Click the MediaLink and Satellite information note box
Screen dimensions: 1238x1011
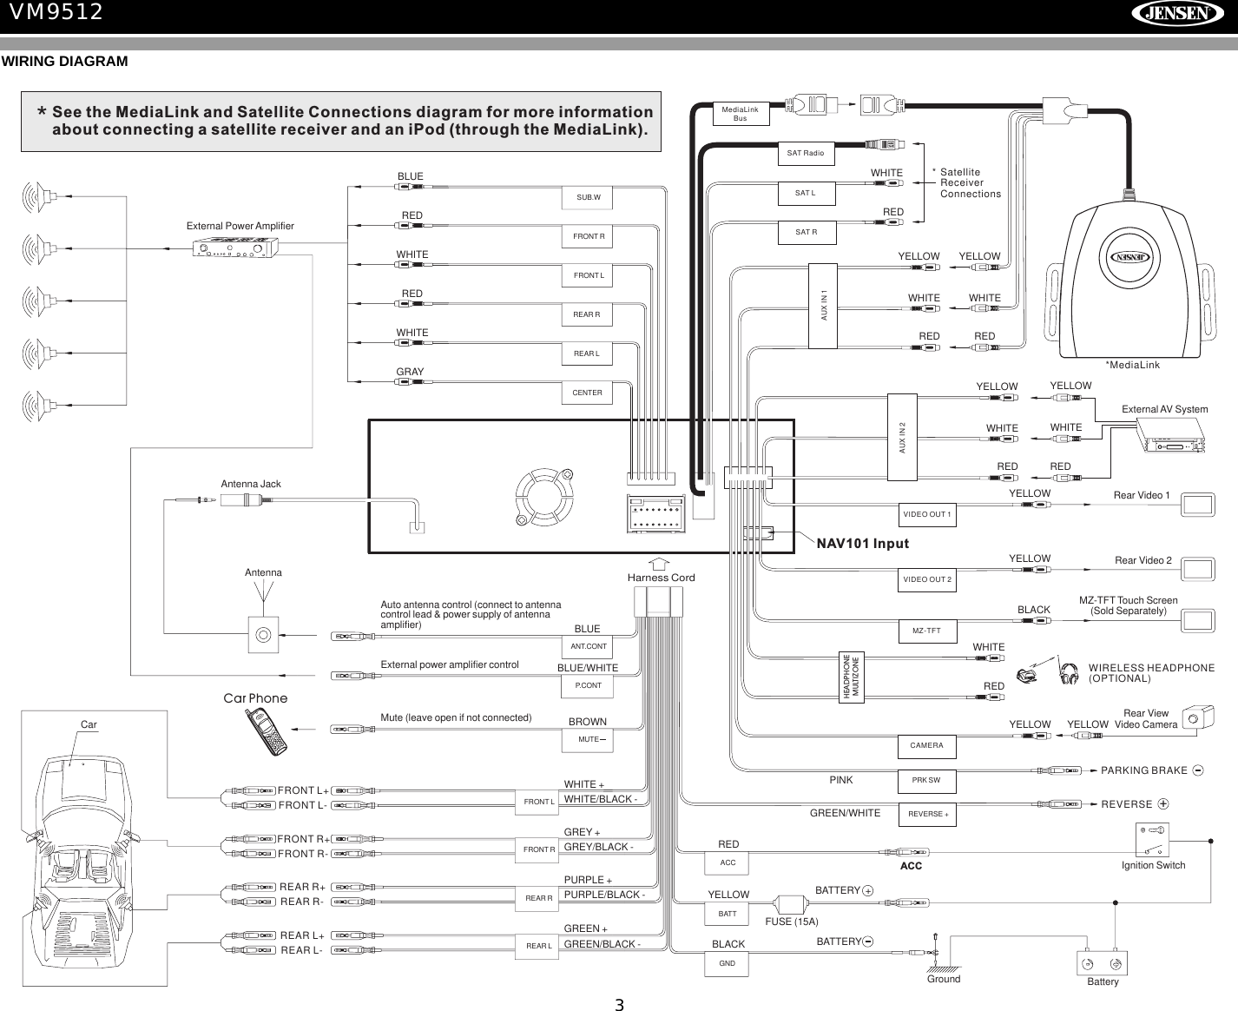click(341, 121)
